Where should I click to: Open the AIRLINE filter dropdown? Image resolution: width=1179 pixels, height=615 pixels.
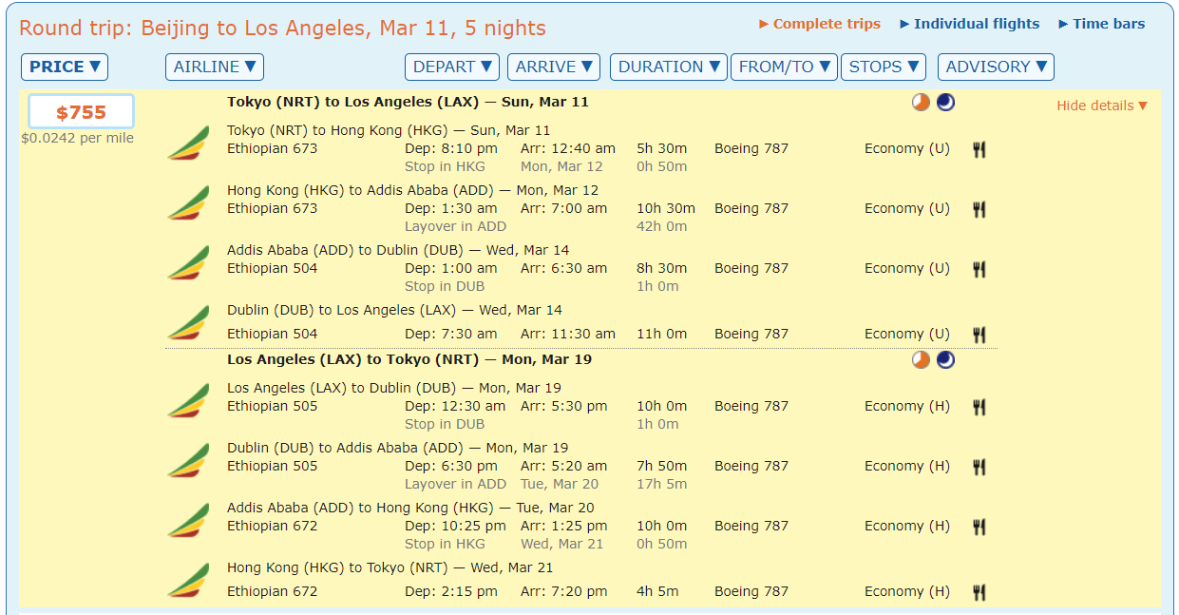215,67
